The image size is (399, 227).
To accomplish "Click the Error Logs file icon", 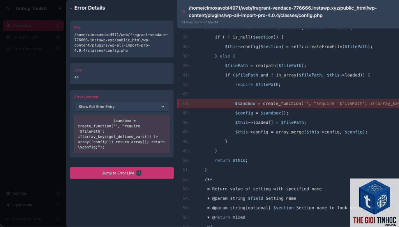I will (x=8, y=26).
